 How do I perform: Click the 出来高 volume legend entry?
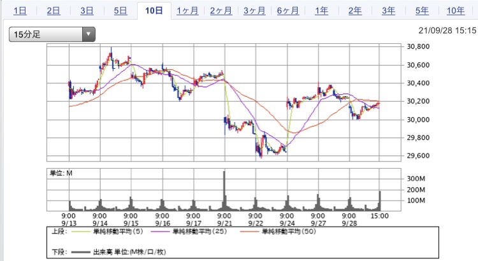tap(129, 252)
